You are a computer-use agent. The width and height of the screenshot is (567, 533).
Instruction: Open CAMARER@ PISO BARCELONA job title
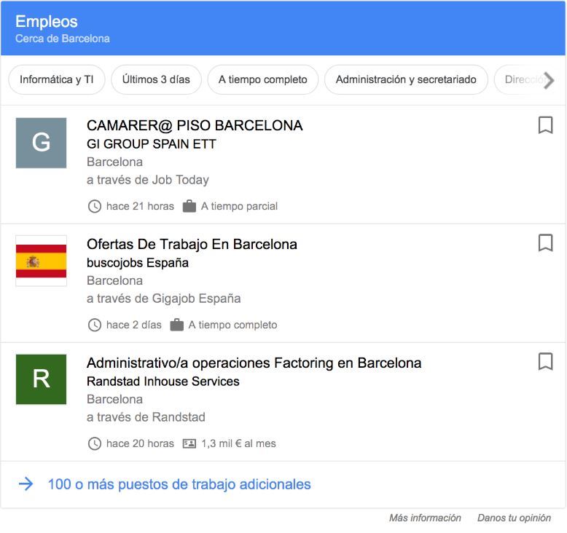coord(195,125)
